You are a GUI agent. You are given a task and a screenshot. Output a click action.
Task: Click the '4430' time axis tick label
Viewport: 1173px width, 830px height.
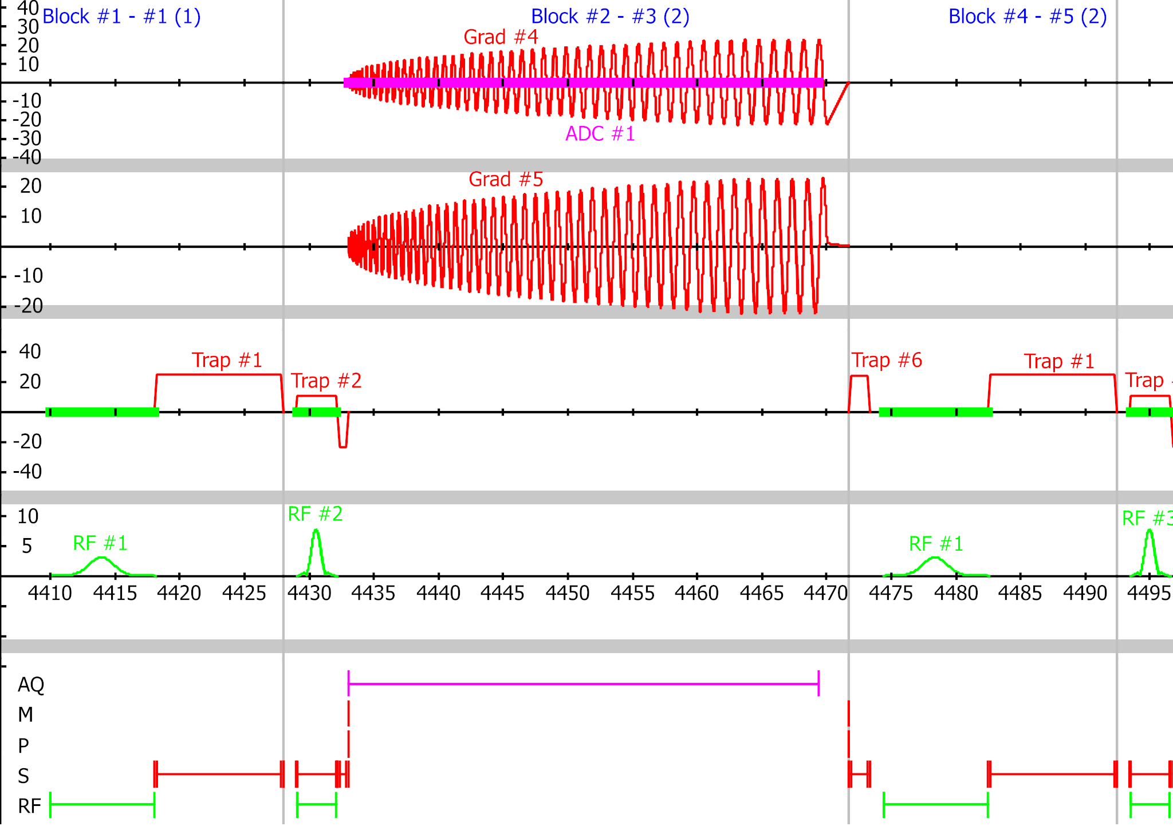309,593
